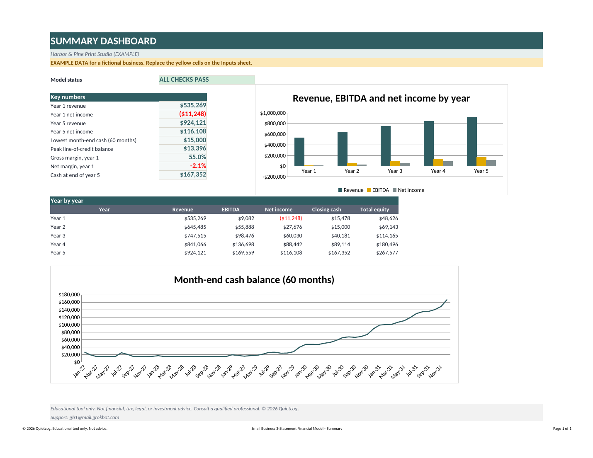
Task: Select the Year by year section header
Action: pos(224,201)
